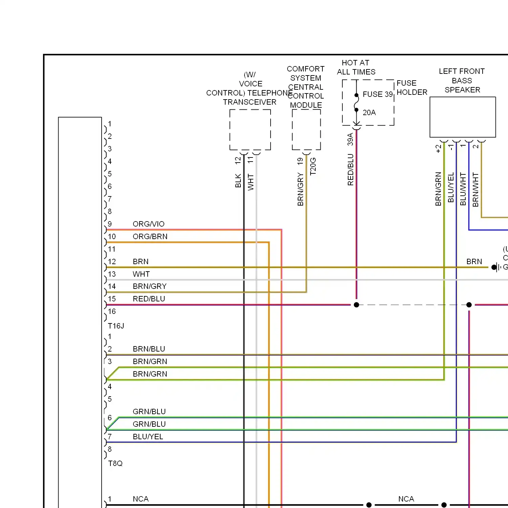Click the ORG/BRN wire label
This screenshot has width=508, height=508.
[150, 236]
